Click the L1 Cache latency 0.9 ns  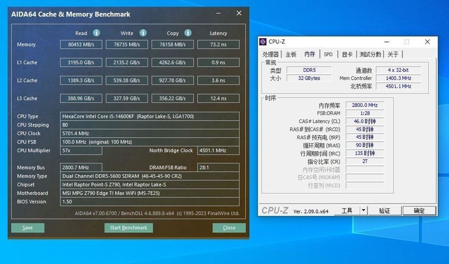(218, 62)
